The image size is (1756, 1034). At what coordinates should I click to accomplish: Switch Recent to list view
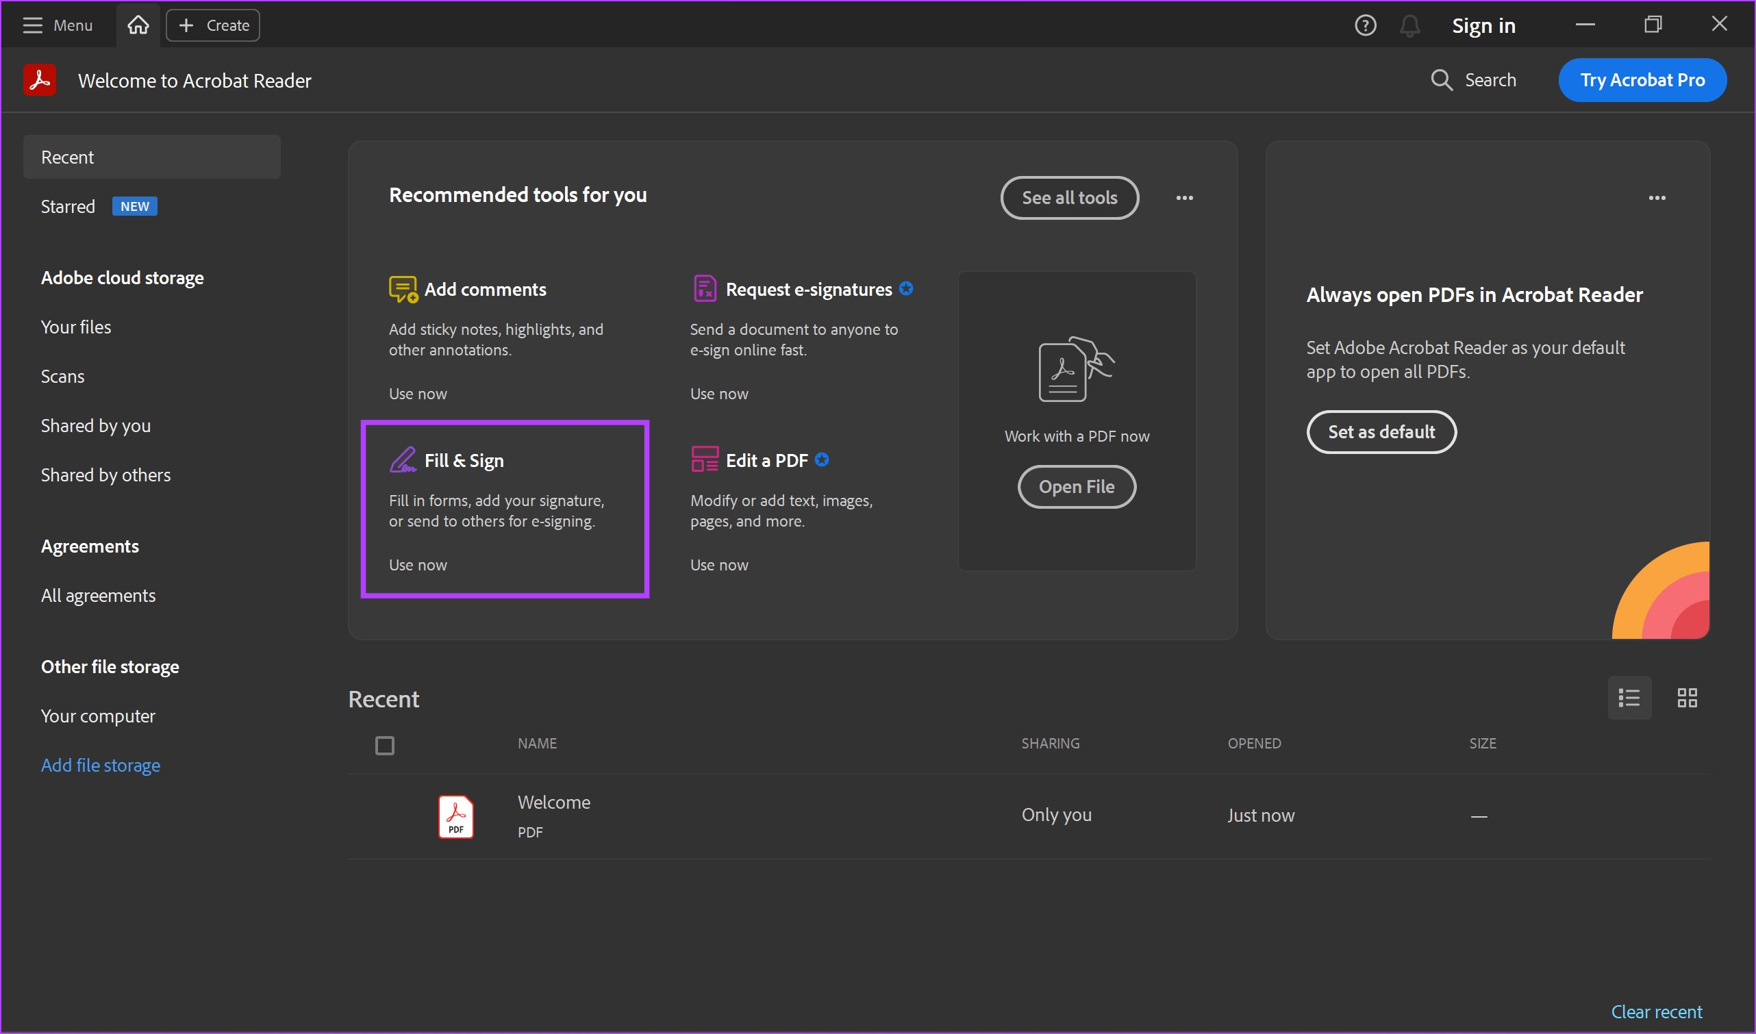pos(1629,698)
